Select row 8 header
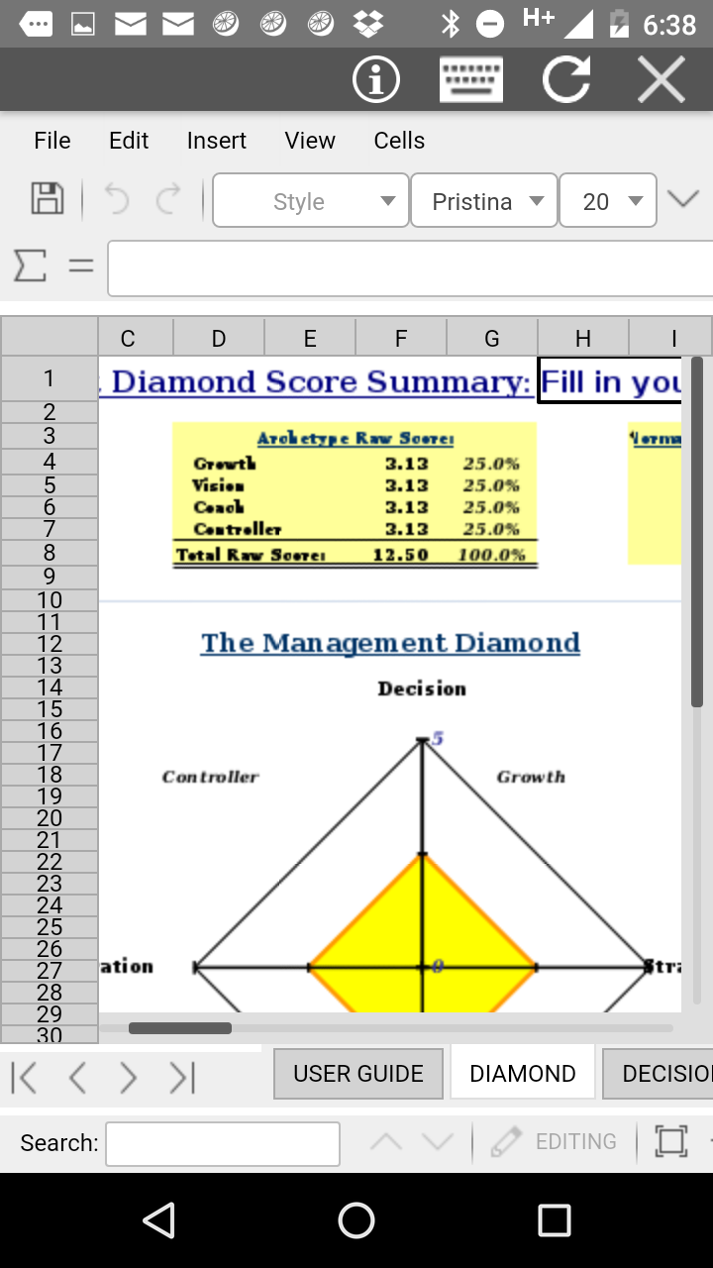Screen dimensions: 713x1268 [50, 553]
